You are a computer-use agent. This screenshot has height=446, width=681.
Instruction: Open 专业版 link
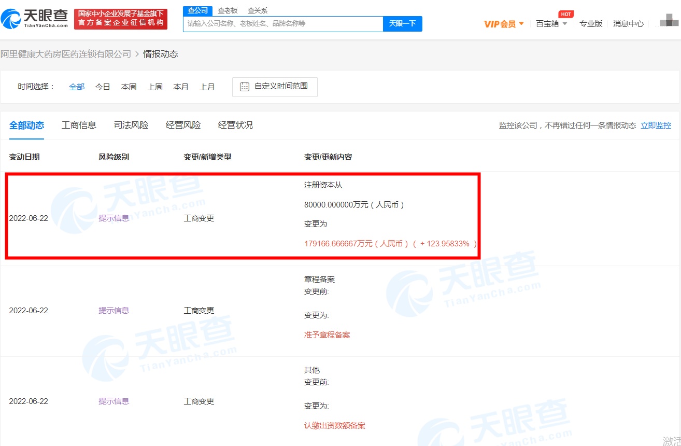tap(591, 24)
